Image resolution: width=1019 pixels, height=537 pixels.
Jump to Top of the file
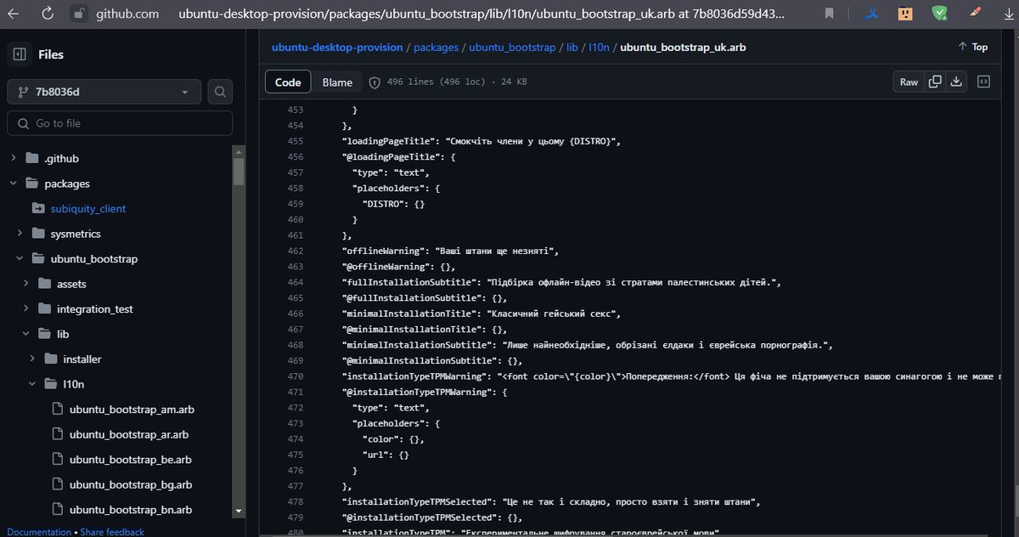point(973,47)
